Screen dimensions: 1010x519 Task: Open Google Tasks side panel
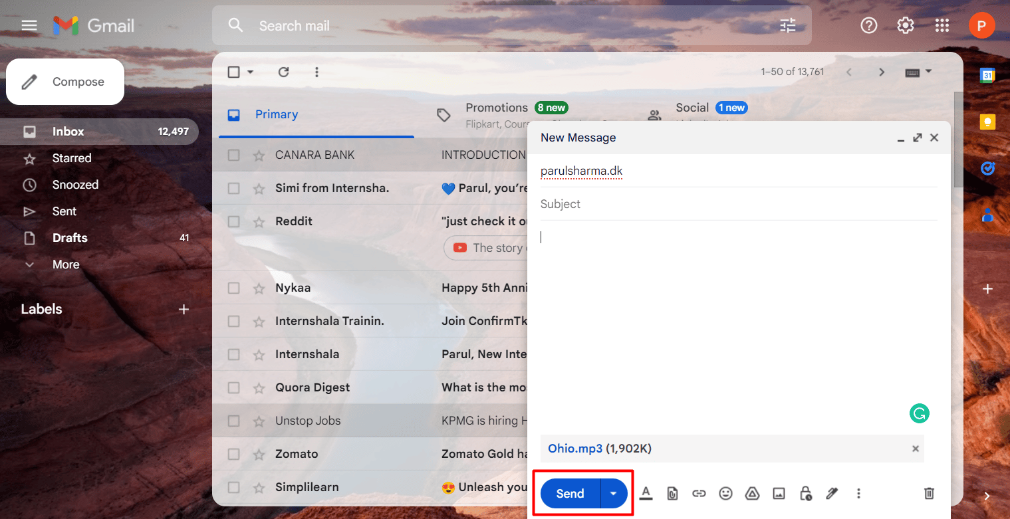[x=987, y=169]
